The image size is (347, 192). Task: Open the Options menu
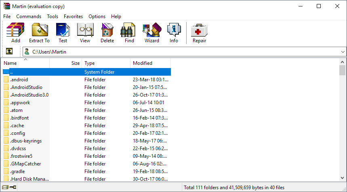pos(97,17)
